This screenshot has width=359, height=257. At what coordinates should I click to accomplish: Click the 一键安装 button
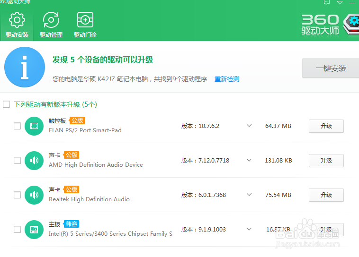click(x=331, y=69)
